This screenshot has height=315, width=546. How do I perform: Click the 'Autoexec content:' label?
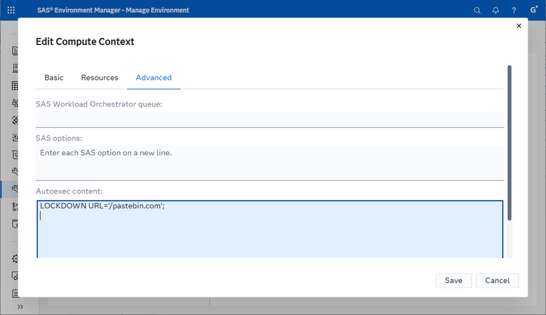pyautogui.click(x=69, y=191)
